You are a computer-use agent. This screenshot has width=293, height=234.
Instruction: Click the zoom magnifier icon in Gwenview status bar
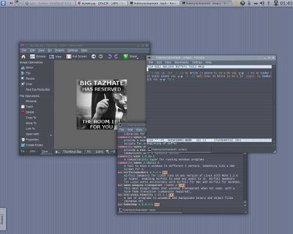(x=107, y=152)
